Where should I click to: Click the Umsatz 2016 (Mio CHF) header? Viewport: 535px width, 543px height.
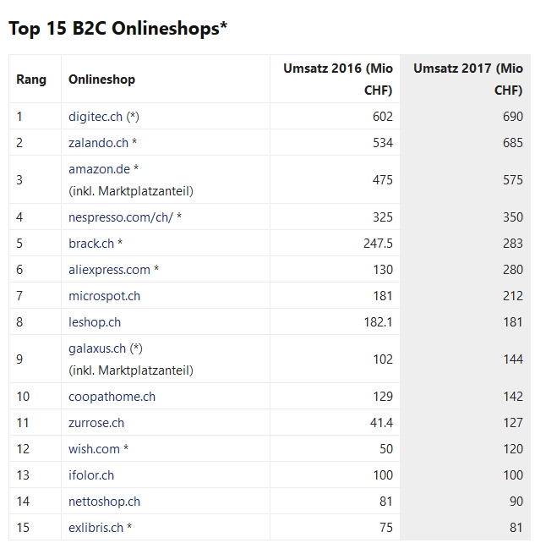(338, 80)
